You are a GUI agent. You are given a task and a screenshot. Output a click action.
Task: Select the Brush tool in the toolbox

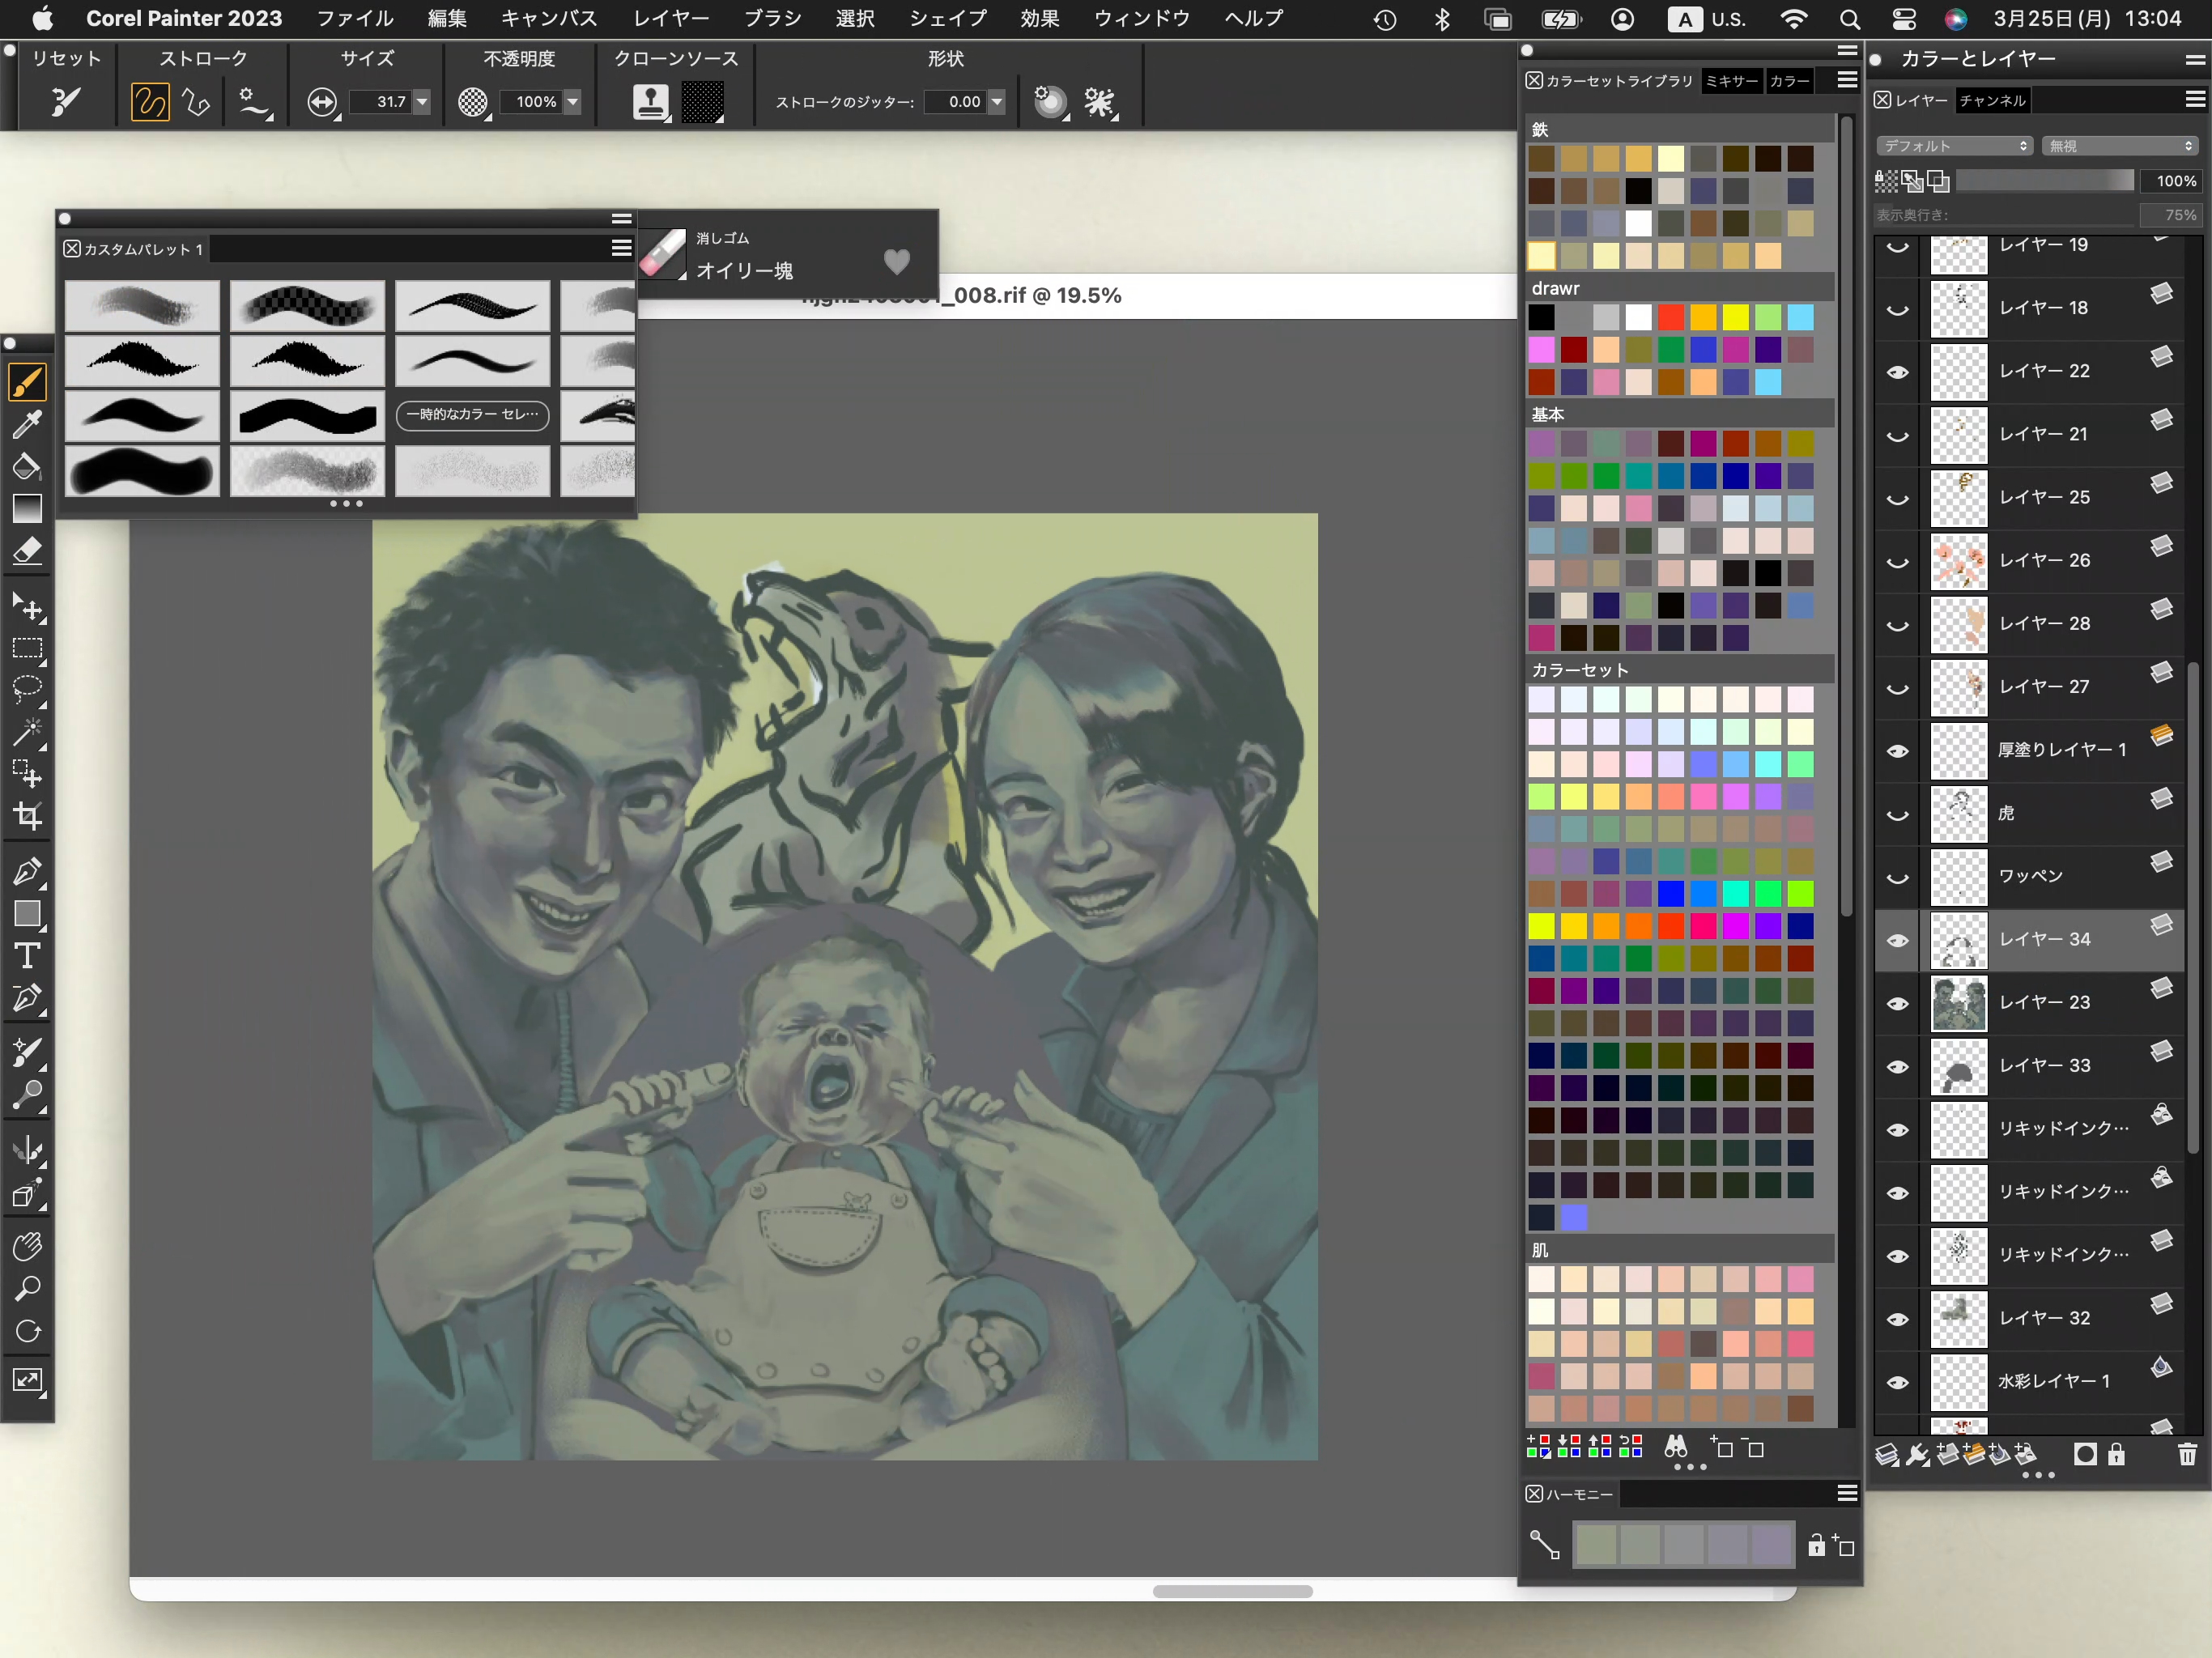coord(27,381)
